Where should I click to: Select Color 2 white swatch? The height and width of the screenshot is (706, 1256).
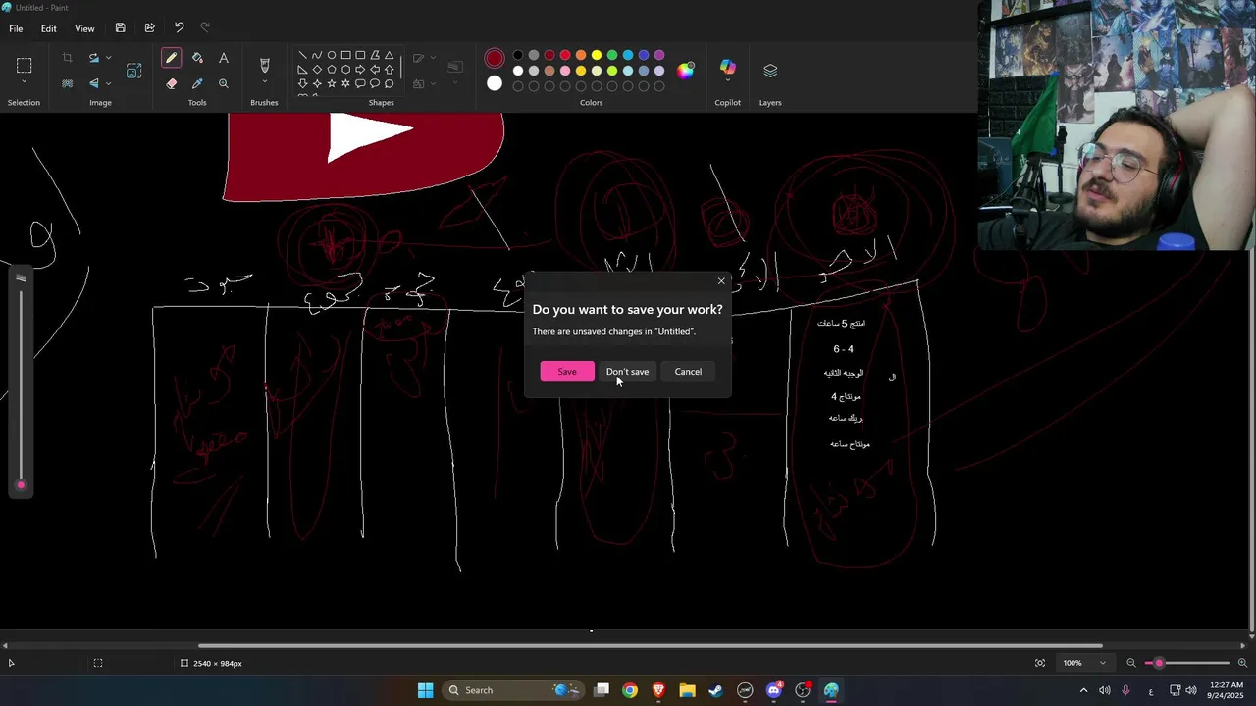(x=495, y=83)
